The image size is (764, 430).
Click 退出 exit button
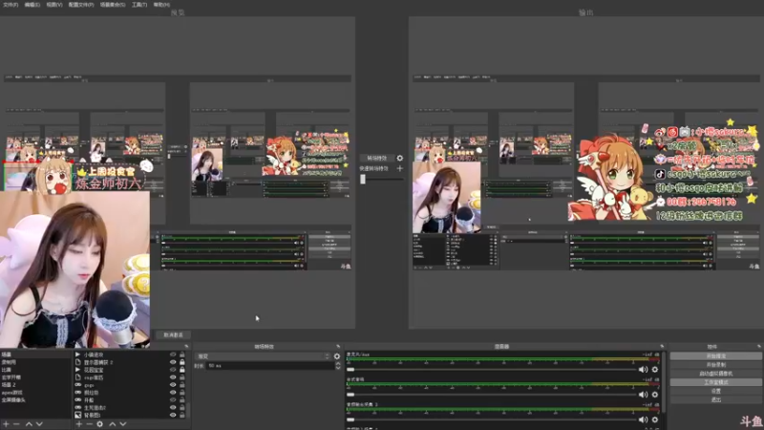tap(715, 399)
